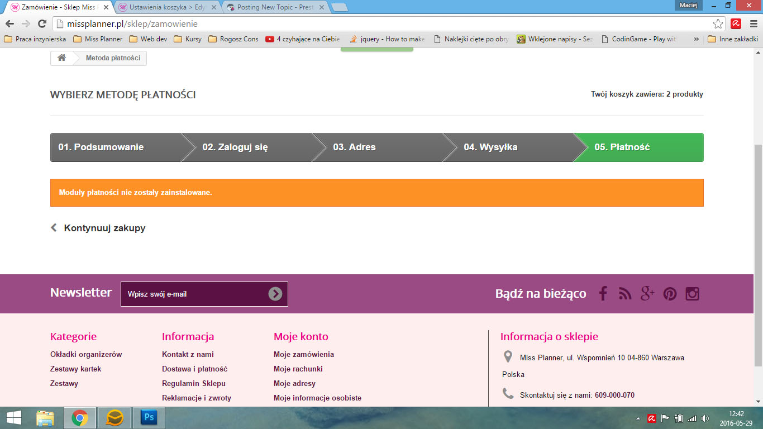
Task: Open the Moje rachunki link
Action: [x=298, y=369]
